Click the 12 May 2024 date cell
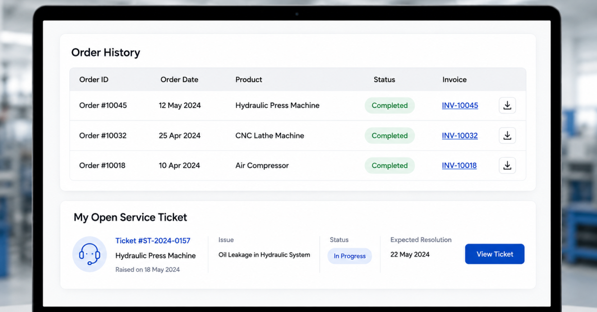Image resolution: width=597 pixels, height=312 pixels. pyautogui.click(x=180, y=105)
